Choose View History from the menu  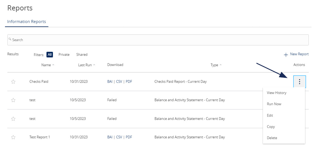276,93
